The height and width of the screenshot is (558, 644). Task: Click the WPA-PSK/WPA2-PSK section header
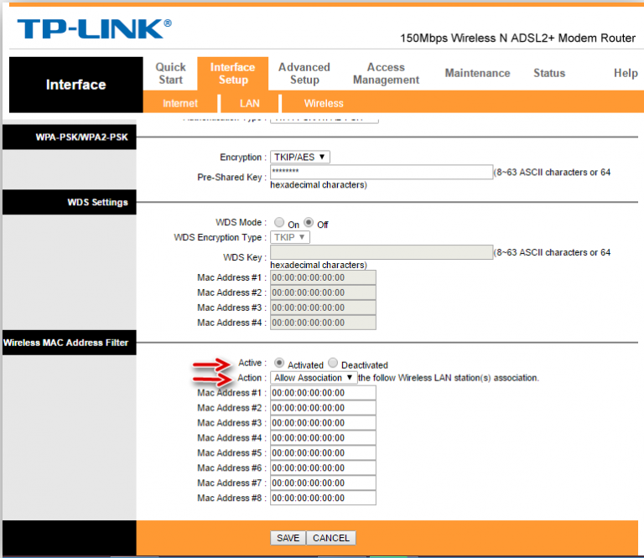tap(70, 137)
